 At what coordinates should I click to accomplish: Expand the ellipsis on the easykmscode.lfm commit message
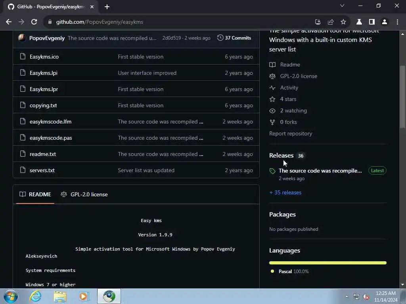201,122
